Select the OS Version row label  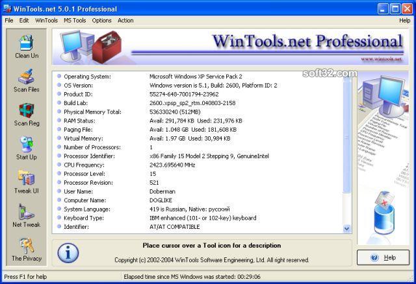point(78,86)
